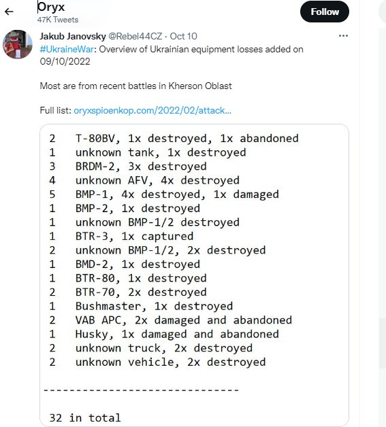This screenshot has height=427, width=386.
Task: Open the attached equipment losses image
Action: point(195,275)
